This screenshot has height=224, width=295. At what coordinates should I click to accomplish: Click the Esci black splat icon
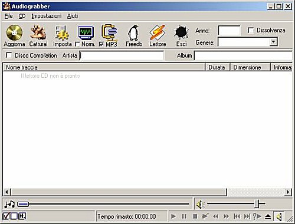181,32
